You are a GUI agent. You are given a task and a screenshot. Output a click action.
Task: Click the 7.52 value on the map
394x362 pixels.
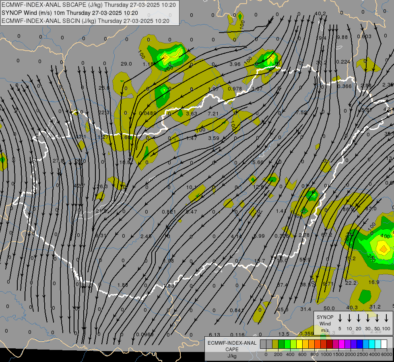tap(301, 112)
